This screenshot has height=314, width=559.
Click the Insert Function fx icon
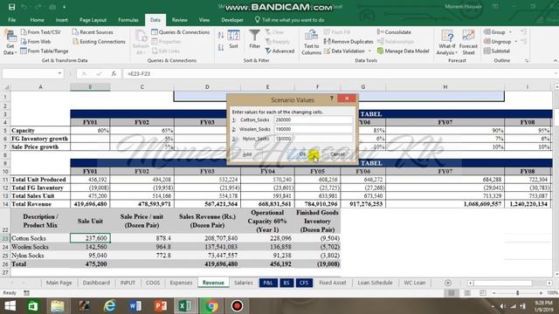[x=114, y=73]
